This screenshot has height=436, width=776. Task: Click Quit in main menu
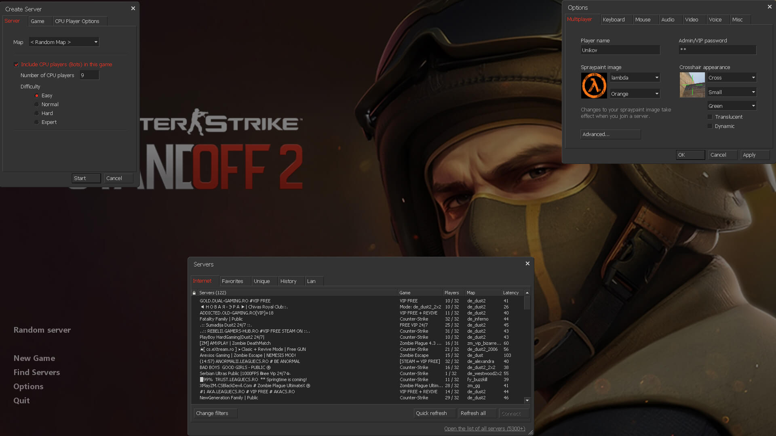tap(21, 401)
